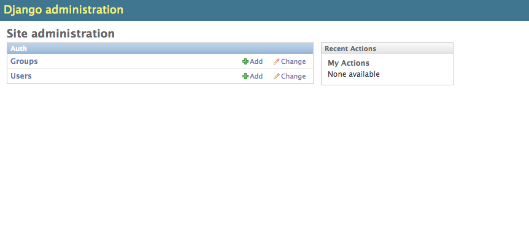
Task: Click the pencil icon in the Users row
Action: (277, 76)
